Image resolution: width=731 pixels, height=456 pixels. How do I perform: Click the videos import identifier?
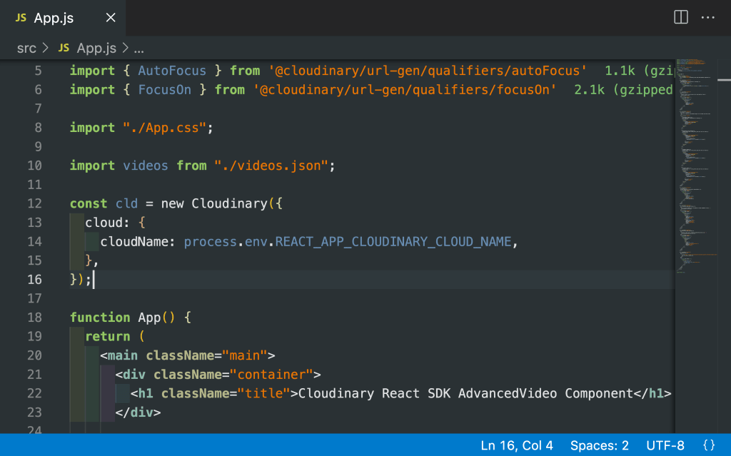coord(146,166)
